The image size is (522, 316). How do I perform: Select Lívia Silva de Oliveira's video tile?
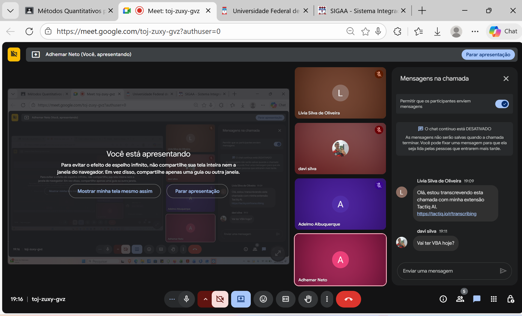[x=340, y=93]
